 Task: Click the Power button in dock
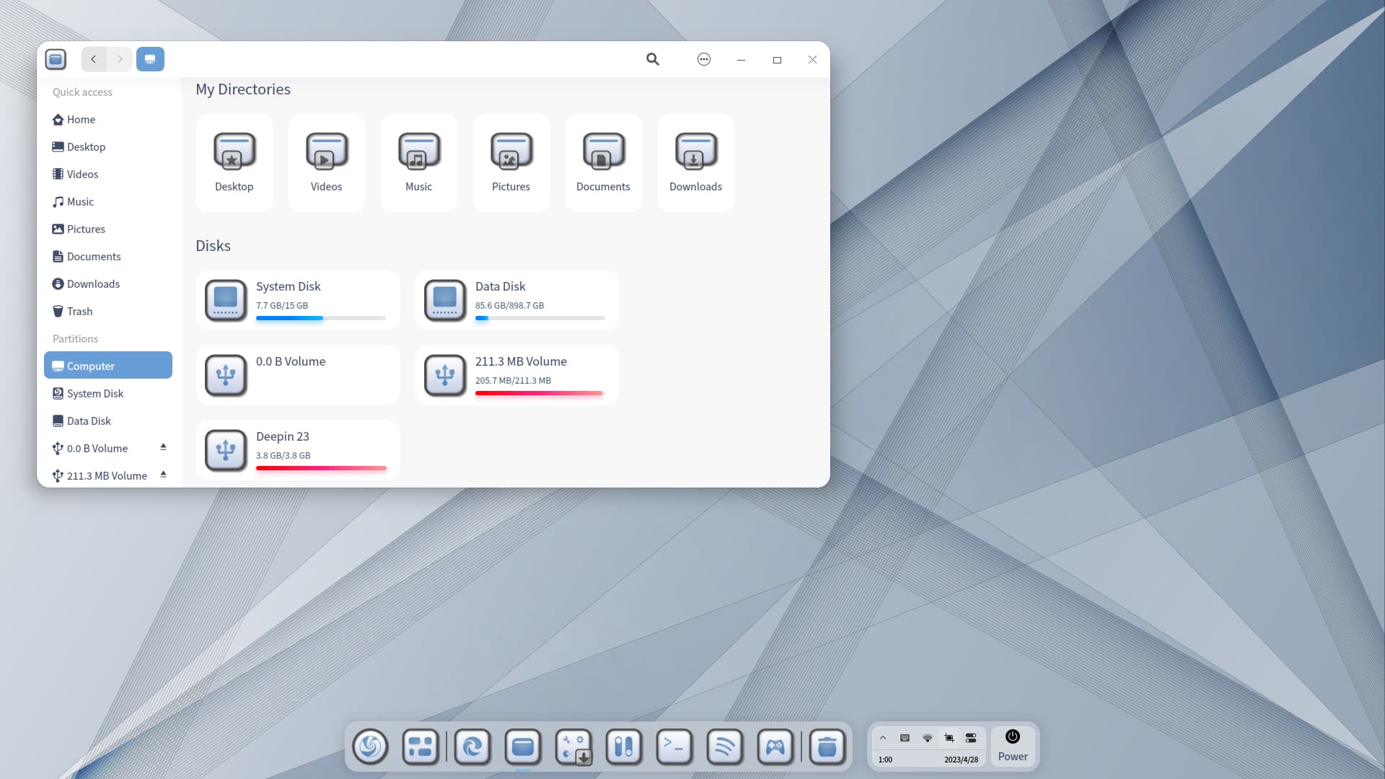point(1013,745)
